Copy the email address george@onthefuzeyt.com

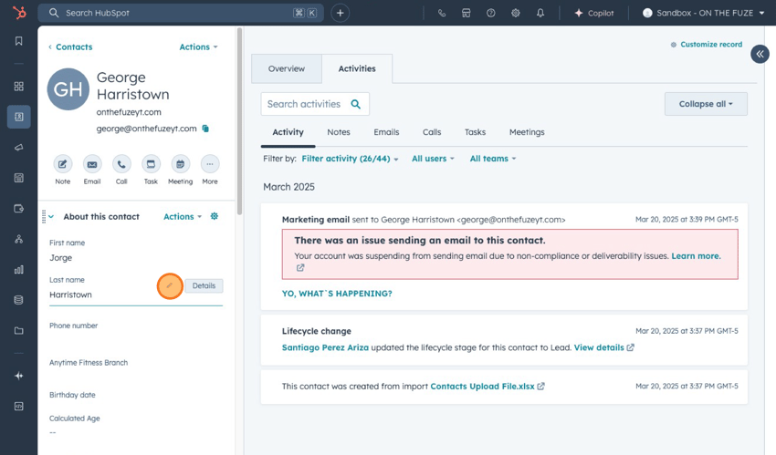[205, 129]
